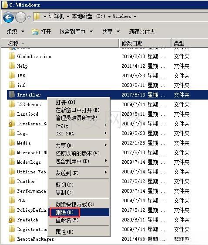Click the Forward navigation arrow button
This screenshot has height=245, width=208.
pyautogui.click(x=20, y=17)
